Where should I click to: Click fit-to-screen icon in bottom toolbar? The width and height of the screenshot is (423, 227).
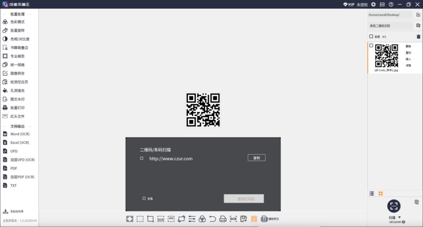[x=130, y=219]
